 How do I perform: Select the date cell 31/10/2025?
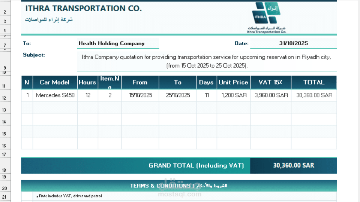point(293,43)
